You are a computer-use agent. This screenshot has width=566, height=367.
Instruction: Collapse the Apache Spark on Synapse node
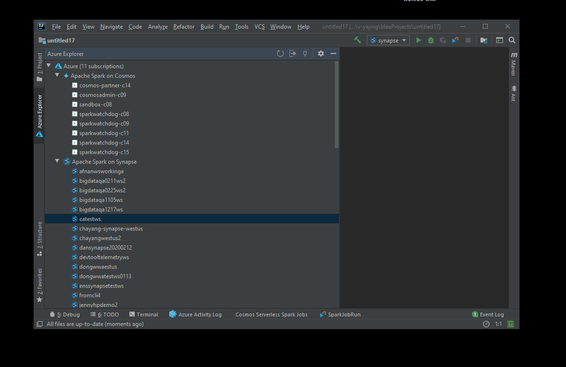57,161
